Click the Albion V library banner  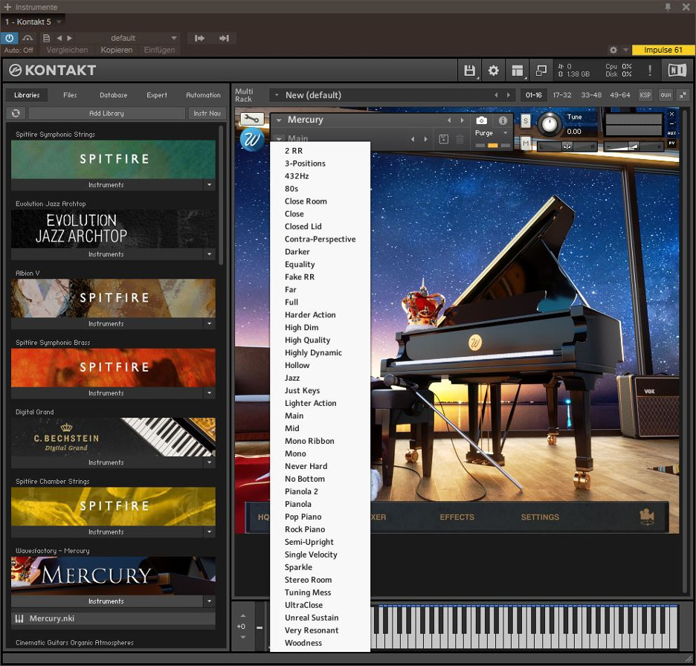pyautogui.click(x=113, y=298)
